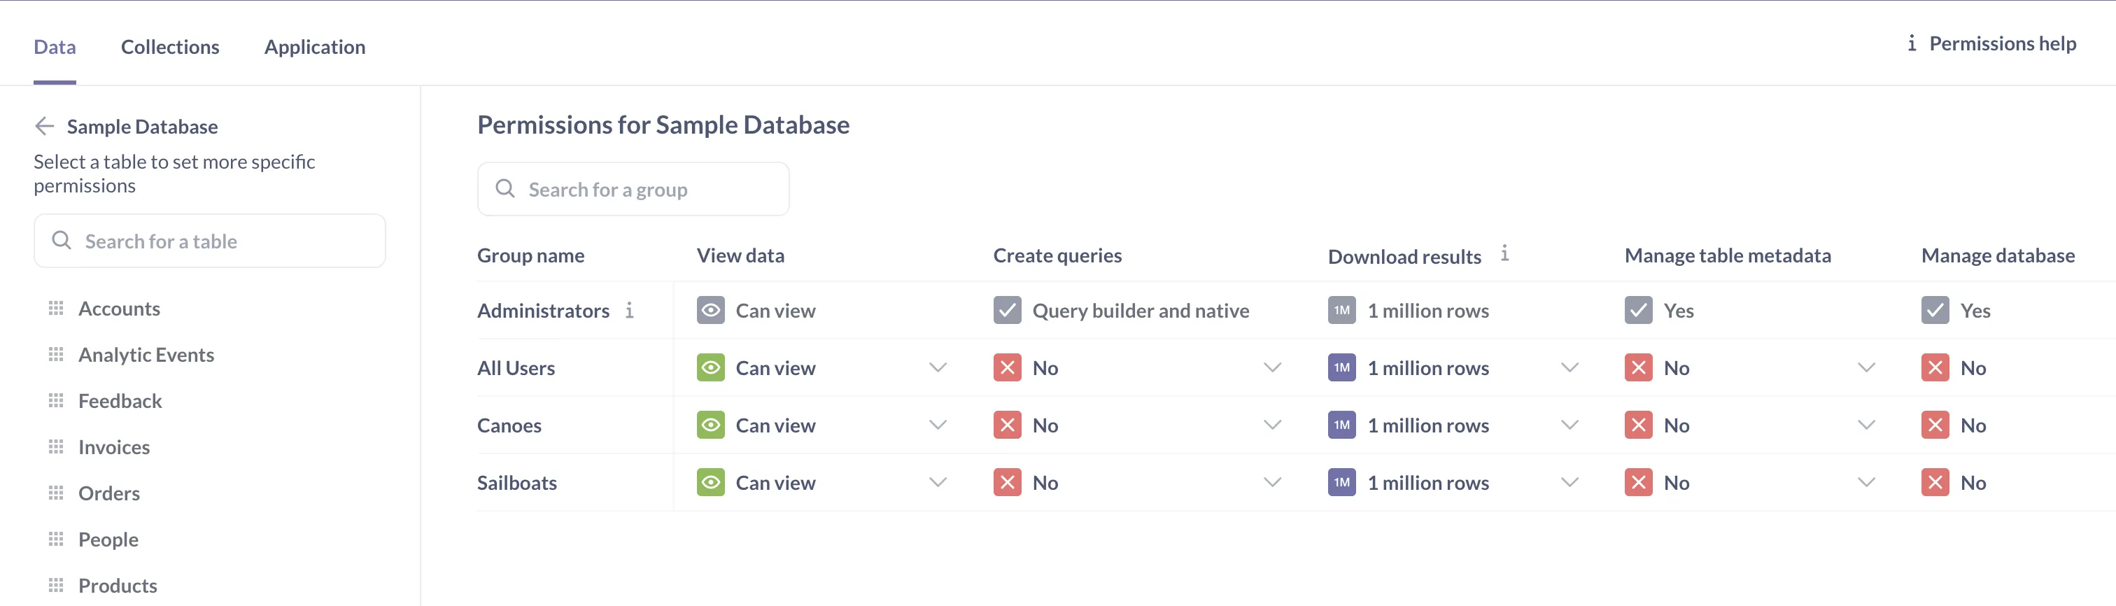Screen dimensions: 2116x606
Task: Expand Create queries dropdown for Canoes
Action: 1271,425
